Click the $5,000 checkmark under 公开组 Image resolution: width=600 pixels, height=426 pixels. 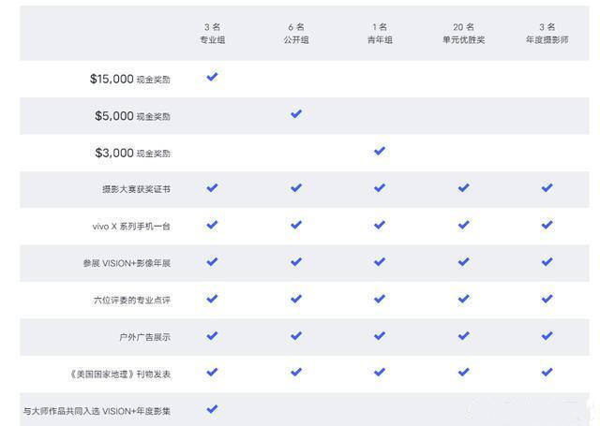[x=296, y=114]
